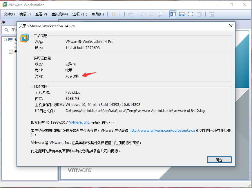
Task: Click the 已许可 license status value
Action: [70, 64]
